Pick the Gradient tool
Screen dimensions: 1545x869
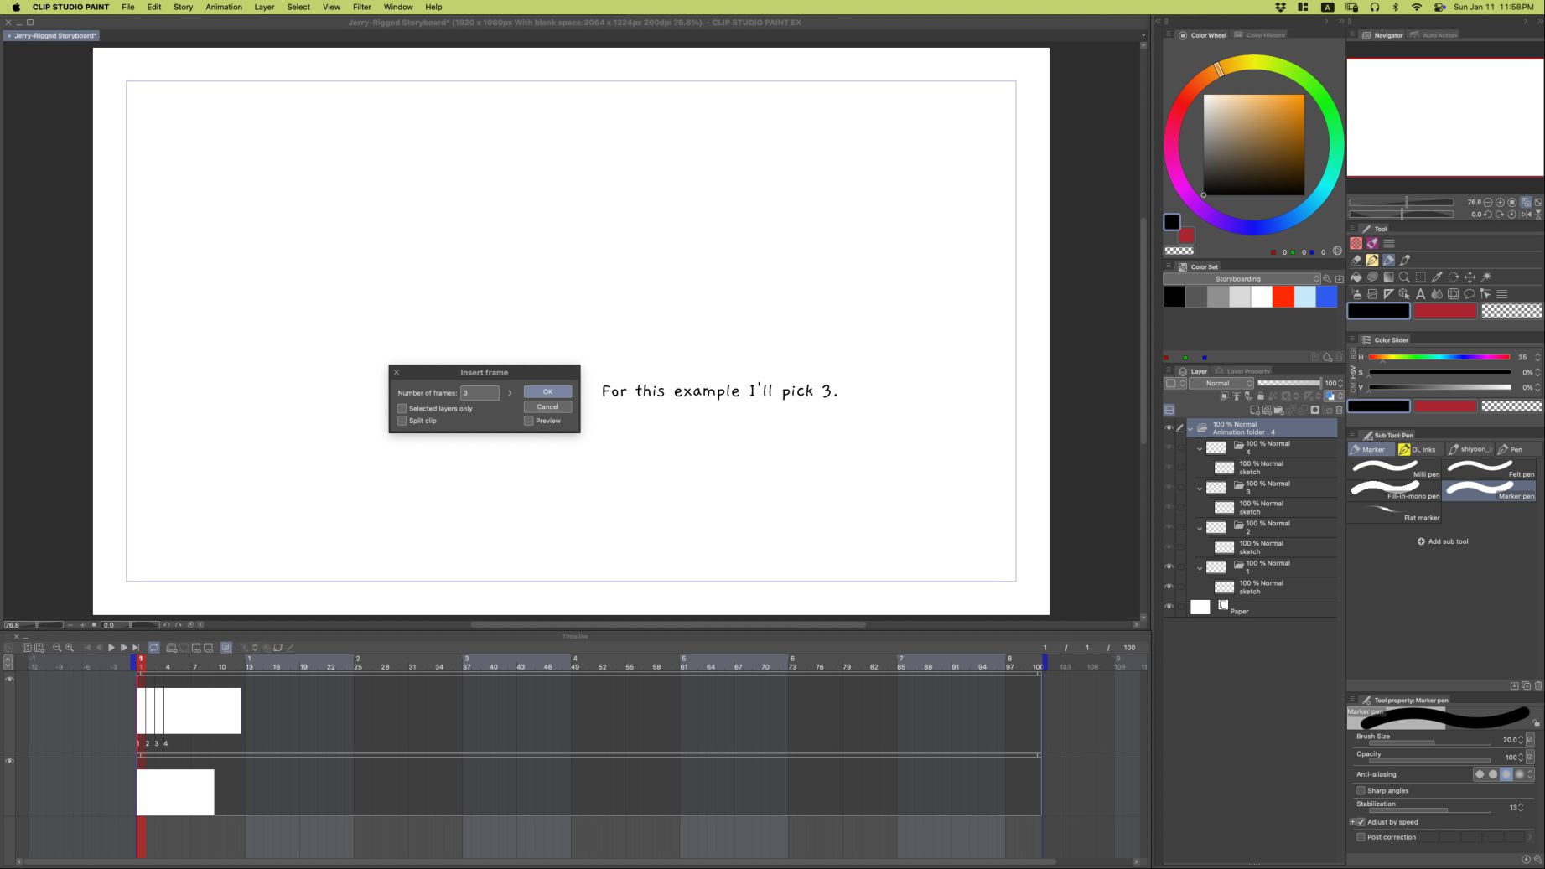pyautogui.click(x=1388, y=277)
